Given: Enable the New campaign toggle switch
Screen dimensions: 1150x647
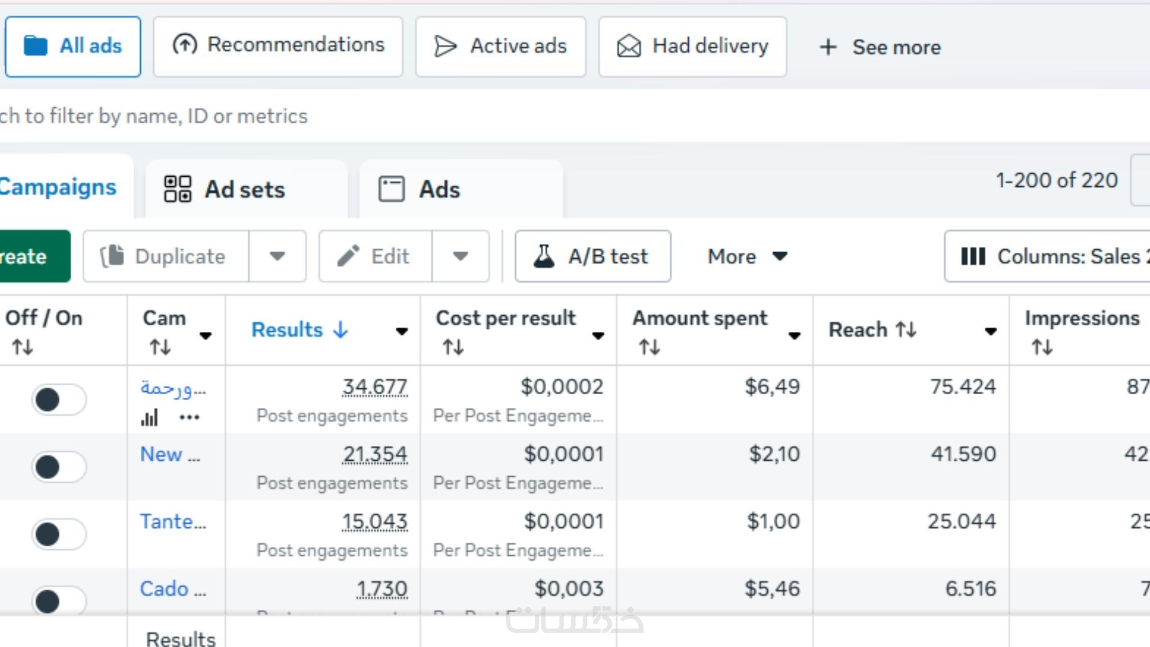Looking at the screenshot, I should click(59, 467).
